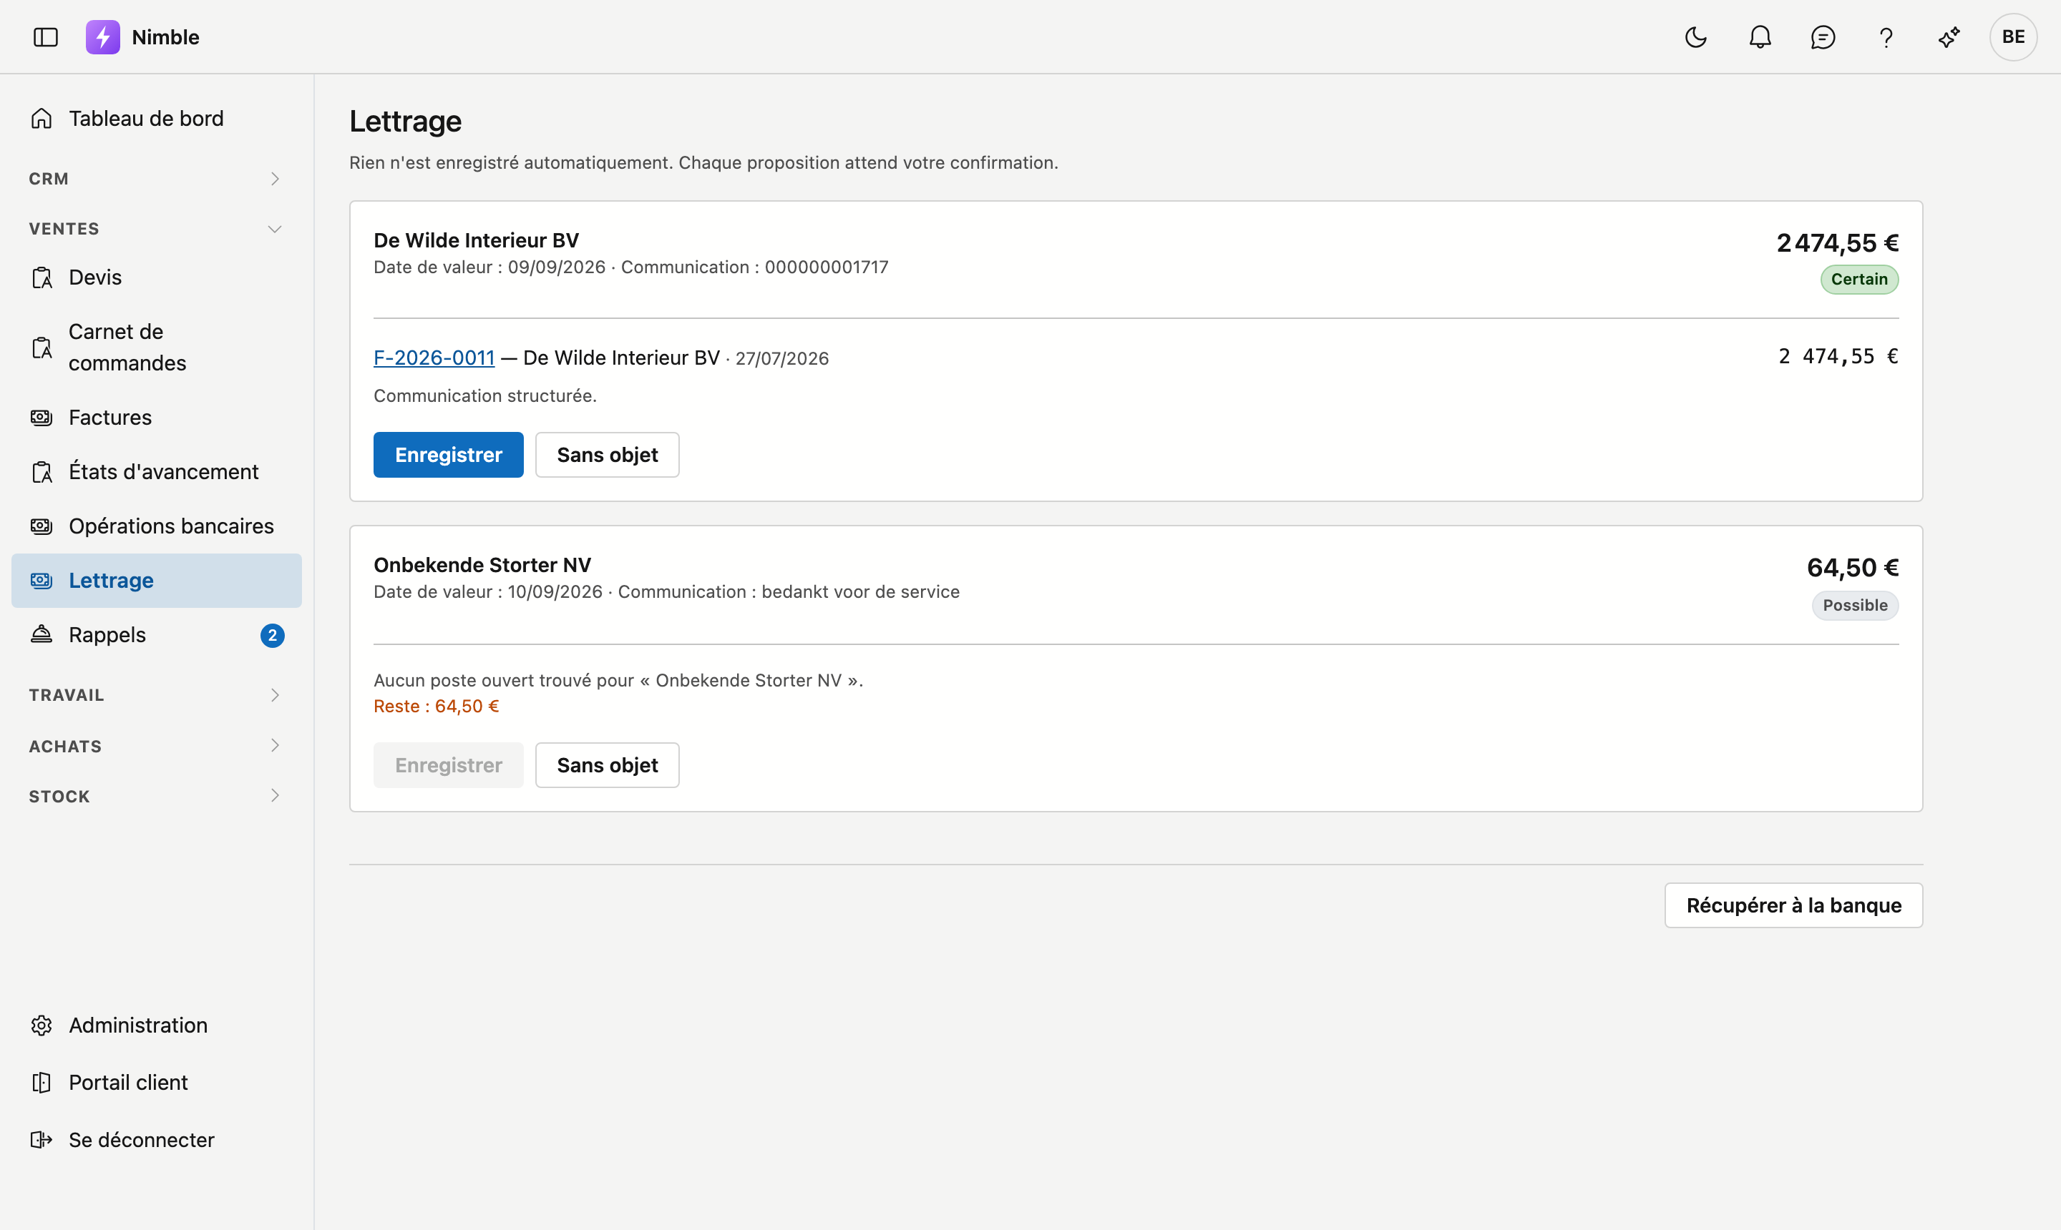Open help question mark icon
Viewport: 2061px width, 1230px height.
(1886, 37)
